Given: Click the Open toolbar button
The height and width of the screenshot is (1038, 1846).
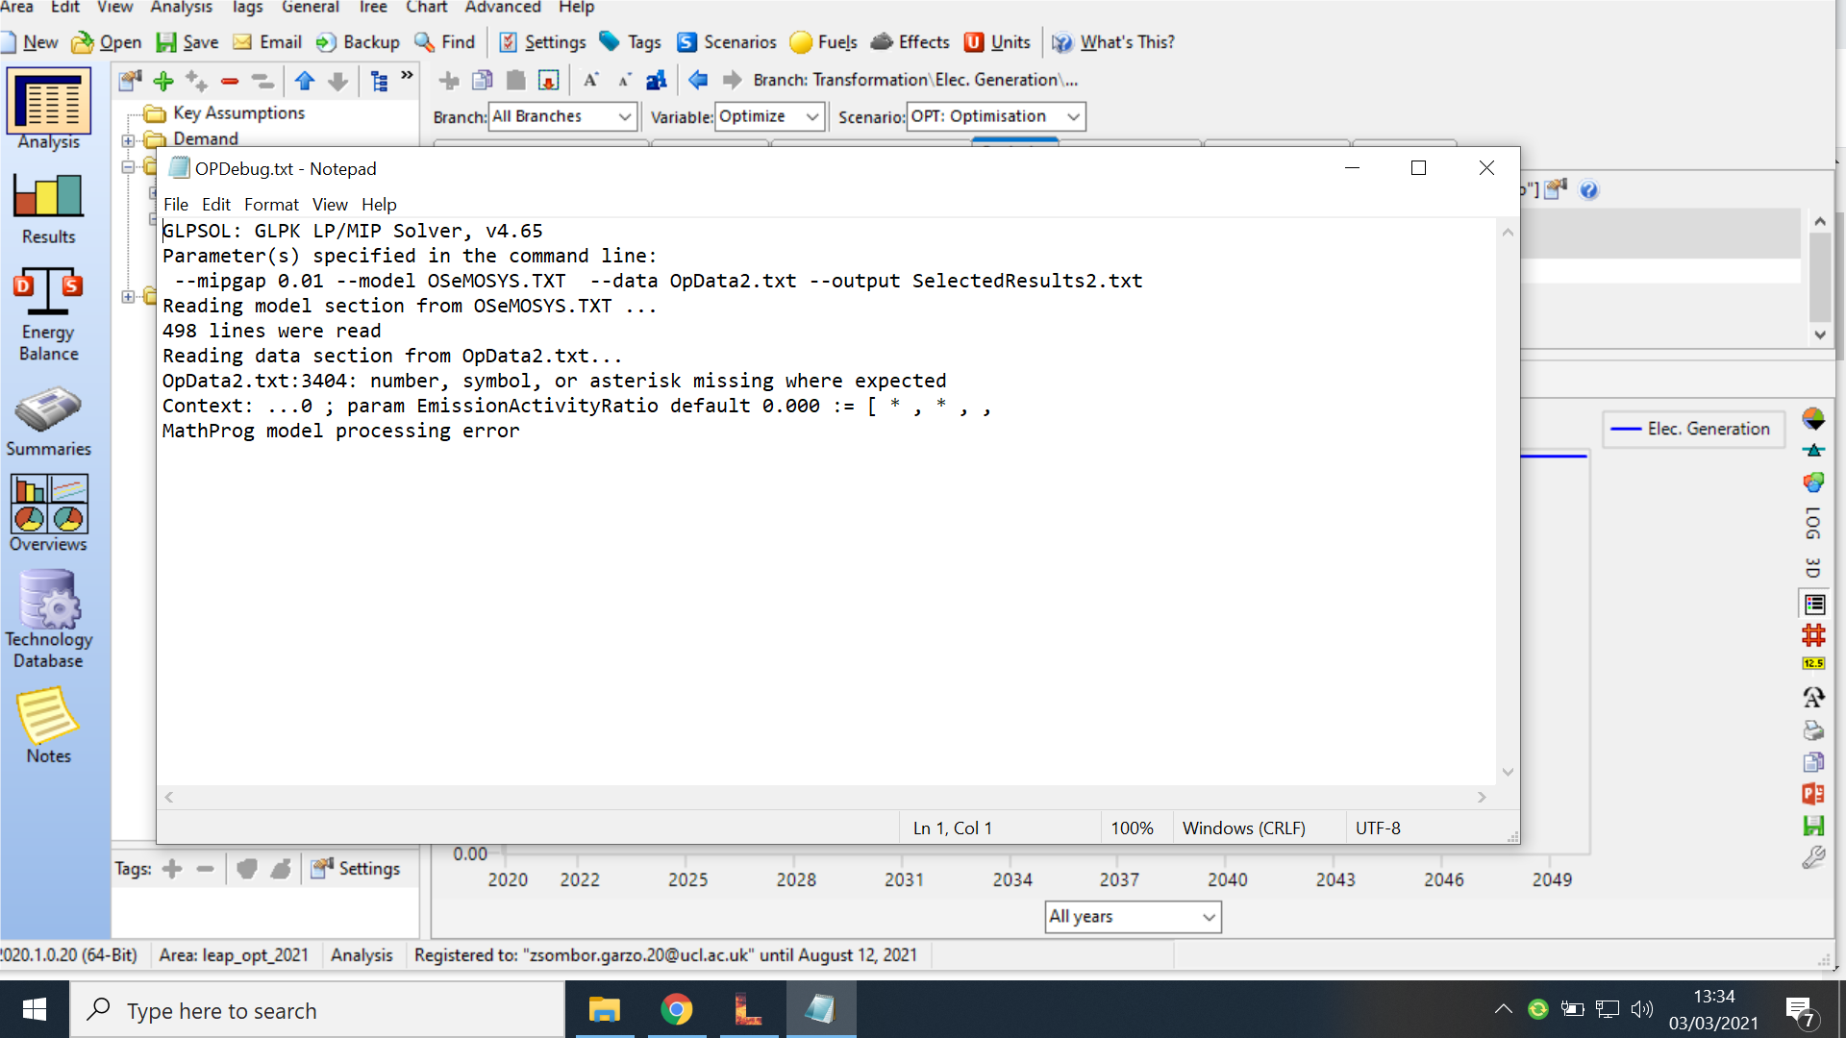Looking at the screenshot, I should point(108,42).
